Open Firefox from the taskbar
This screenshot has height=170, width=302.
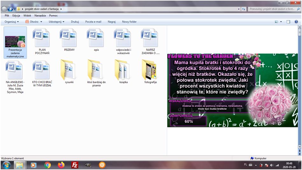tap(61, 165)
